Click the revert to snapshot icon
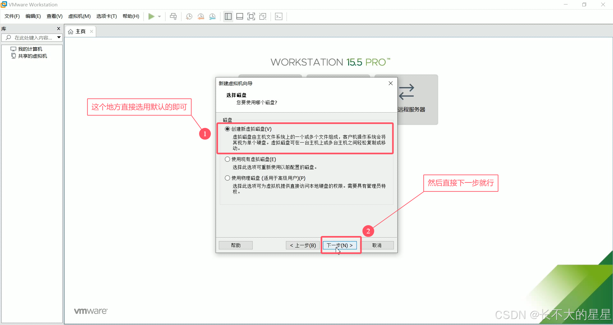 click(x=201, y=17)
